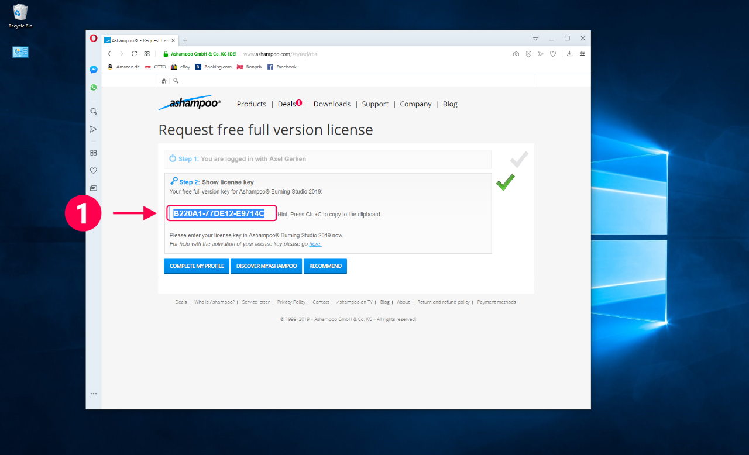This screenshot has height=455, width=749.
Task: Take a snapshot with the camera icon
Action: click(x=516, y=54)
